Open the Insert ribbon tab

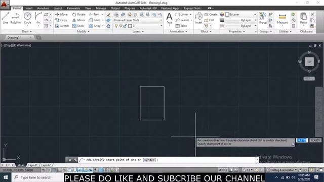click(29, 8)
